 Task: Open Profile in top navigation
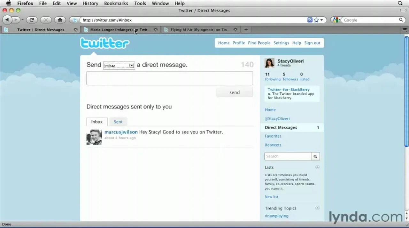pos(239,43)
